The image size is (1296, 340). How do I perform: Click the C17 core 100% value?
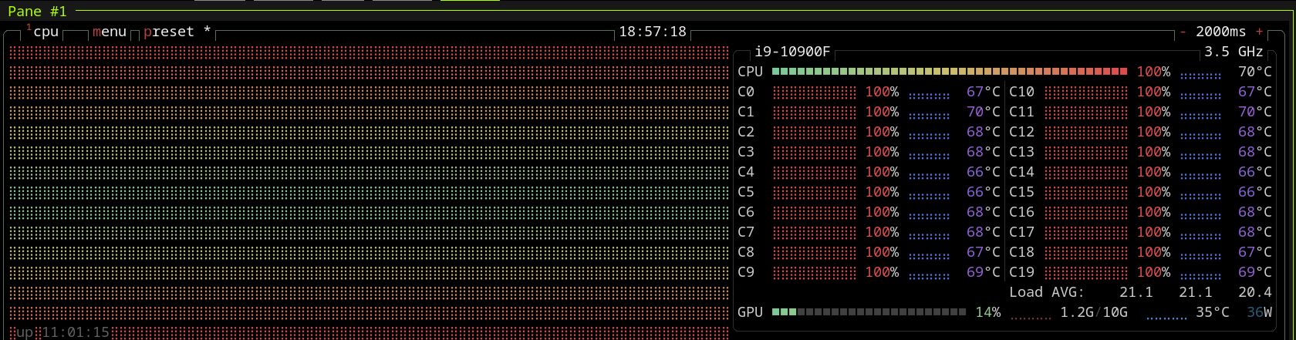[1153, 232]
